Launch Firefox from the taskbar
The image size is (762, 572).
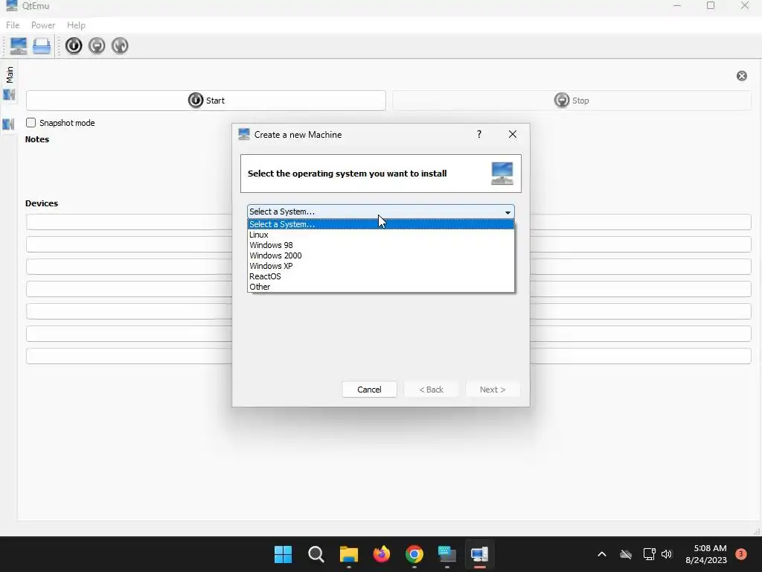tap(382, 554)
